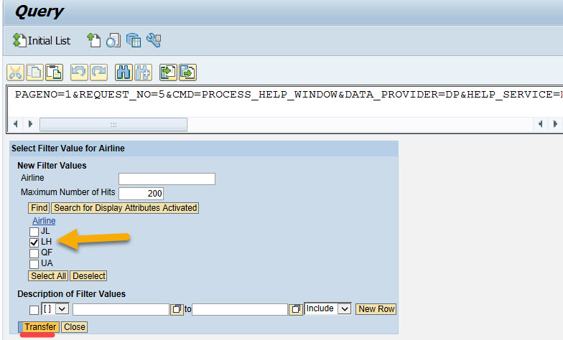Click the Redo arrow icon
The width and height of the screenshot is (563, 340).
tap(99, 72)
